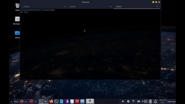This screenshot has height=104, width=185.
Task: Close the first Untitled terminal tab
Action: 65,6
